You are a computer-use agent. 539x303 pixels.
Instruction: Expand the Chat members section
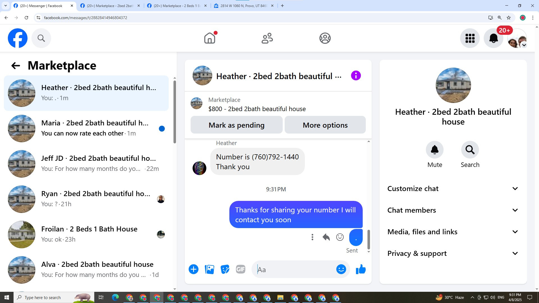point(453,210)
